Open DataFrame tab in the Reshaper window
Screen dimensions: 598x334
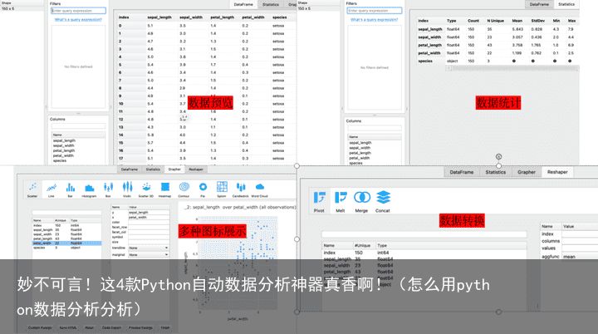[462, 172]
